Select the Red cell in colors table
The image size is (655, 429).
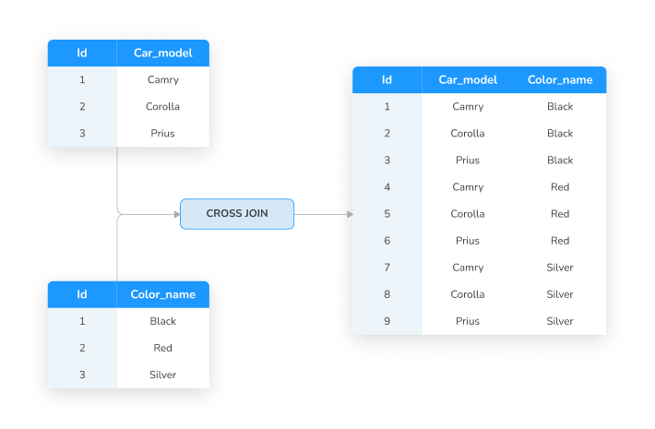(163, 348)
